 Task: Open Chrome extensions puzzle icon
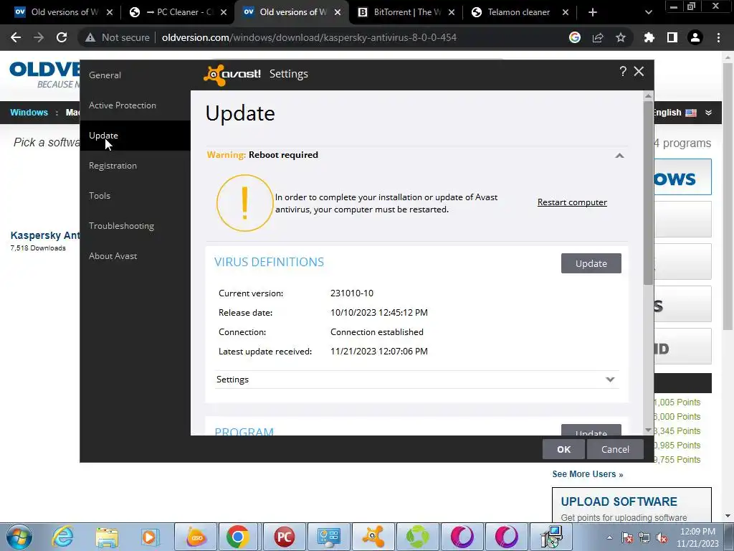[x=649, y=37]
